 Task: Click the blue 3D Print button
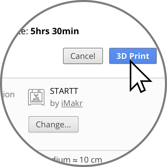[x=133, y=56]
